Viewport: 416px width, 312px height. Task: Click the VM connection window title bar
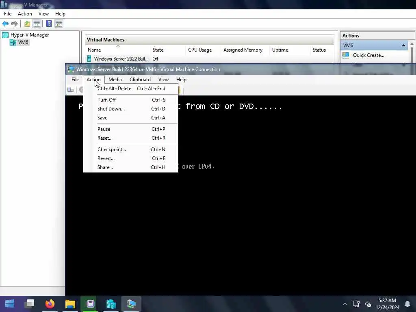[x=240, y=69]
